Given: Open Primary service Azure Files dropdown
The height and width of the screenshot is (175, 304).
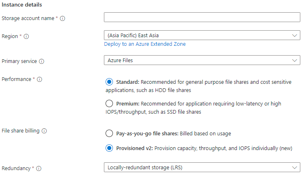Looking at the screenshot, I should 202,60.
